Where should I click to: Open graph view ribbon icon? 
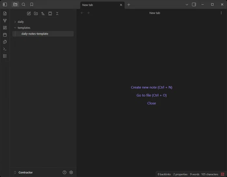pos(5,20)
